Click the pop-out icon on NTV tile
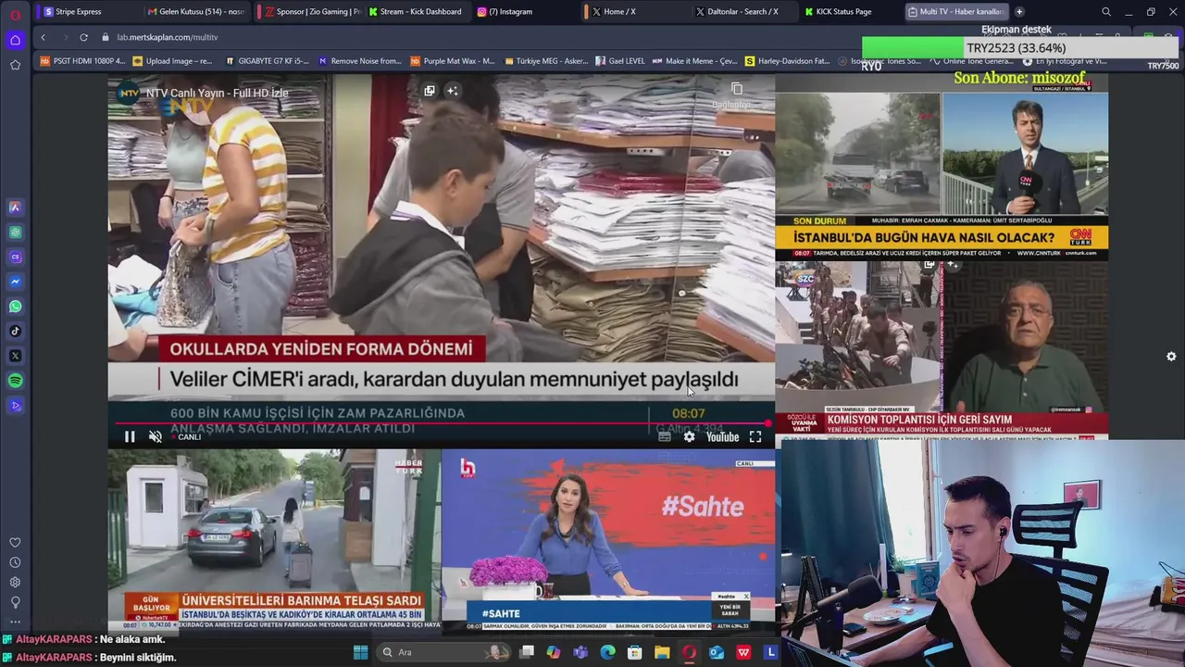 click(x=430, y=91)
